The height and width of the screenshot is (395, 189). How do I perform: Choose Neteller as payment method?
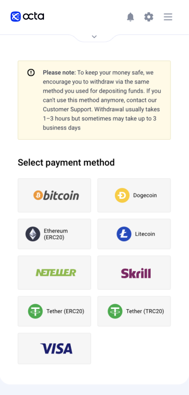(x=54, y=272)
